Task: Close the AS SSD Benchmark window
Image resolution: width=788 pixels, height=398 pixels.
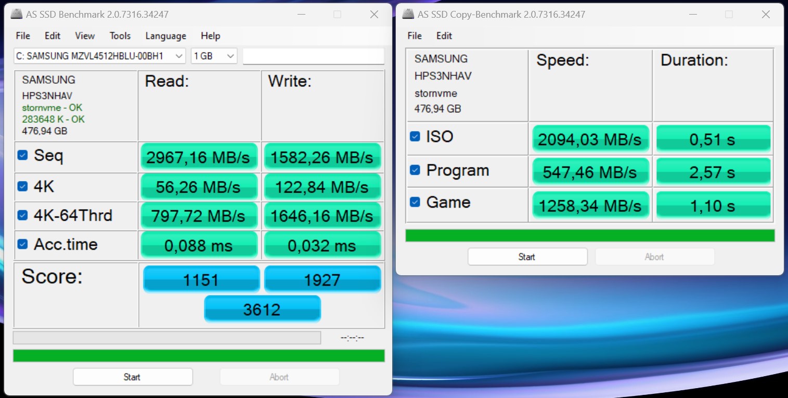Action: pyautogui.click(x=374, y=15)
